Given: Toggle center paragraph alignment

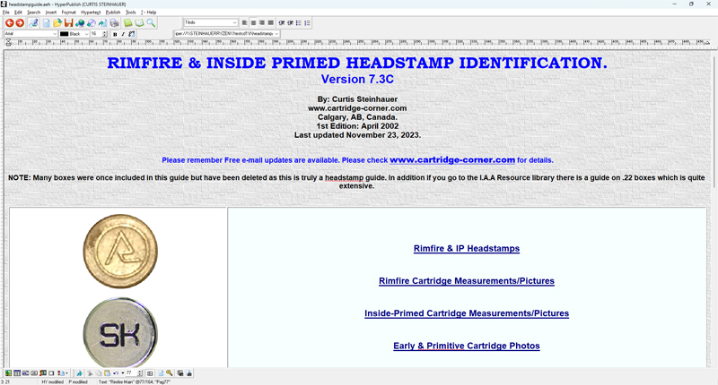Looking at the screenshot, I should [254, 22].
